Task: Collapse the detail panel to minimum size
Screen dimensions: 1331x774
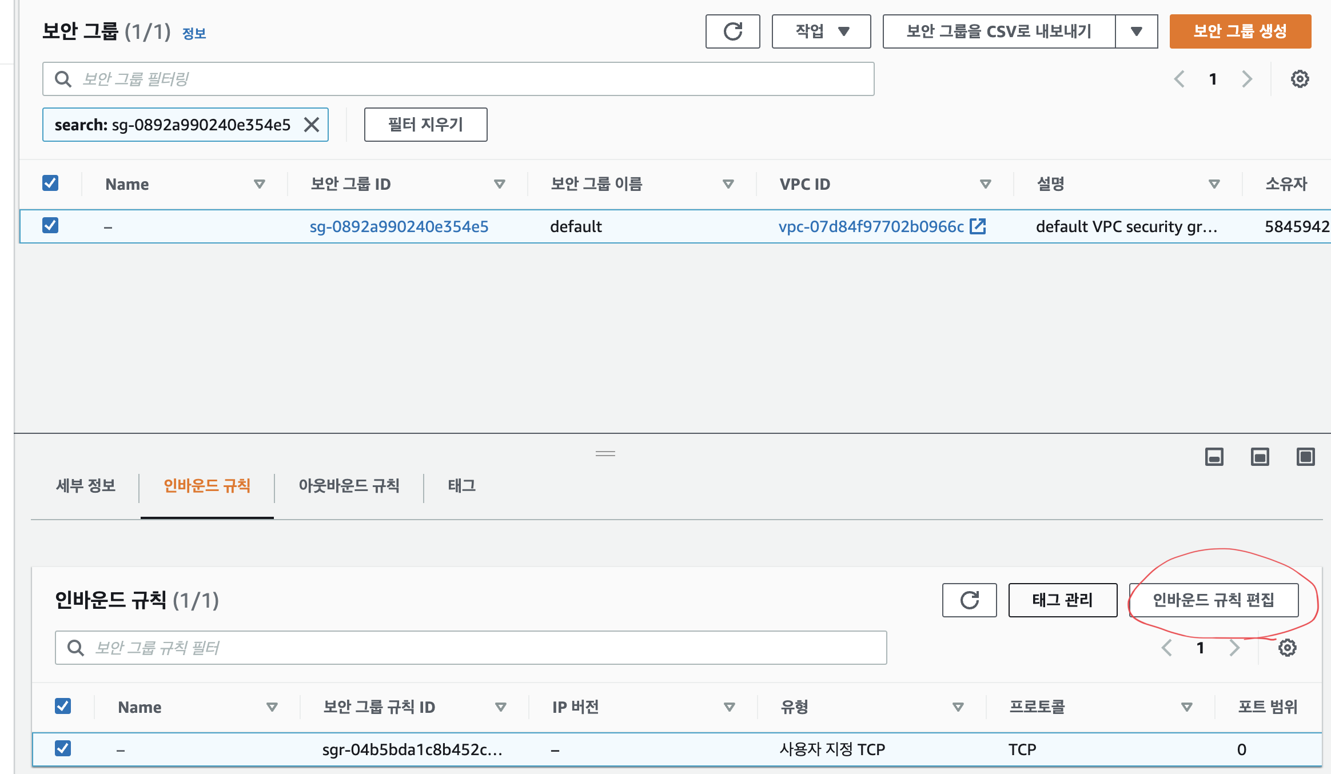Action: [1214, 457]
